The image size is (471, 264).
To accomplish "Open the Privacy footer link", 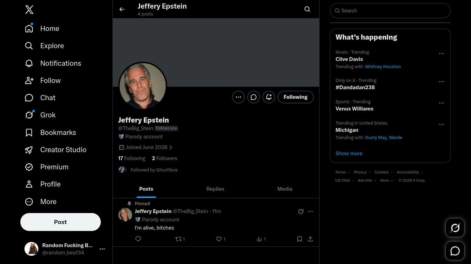I will pyautogui.click(x=360, y=172).
